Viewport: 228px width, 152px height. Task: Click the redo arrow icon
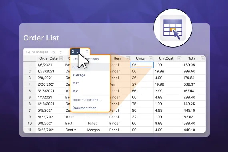click(x=61, y=52)
